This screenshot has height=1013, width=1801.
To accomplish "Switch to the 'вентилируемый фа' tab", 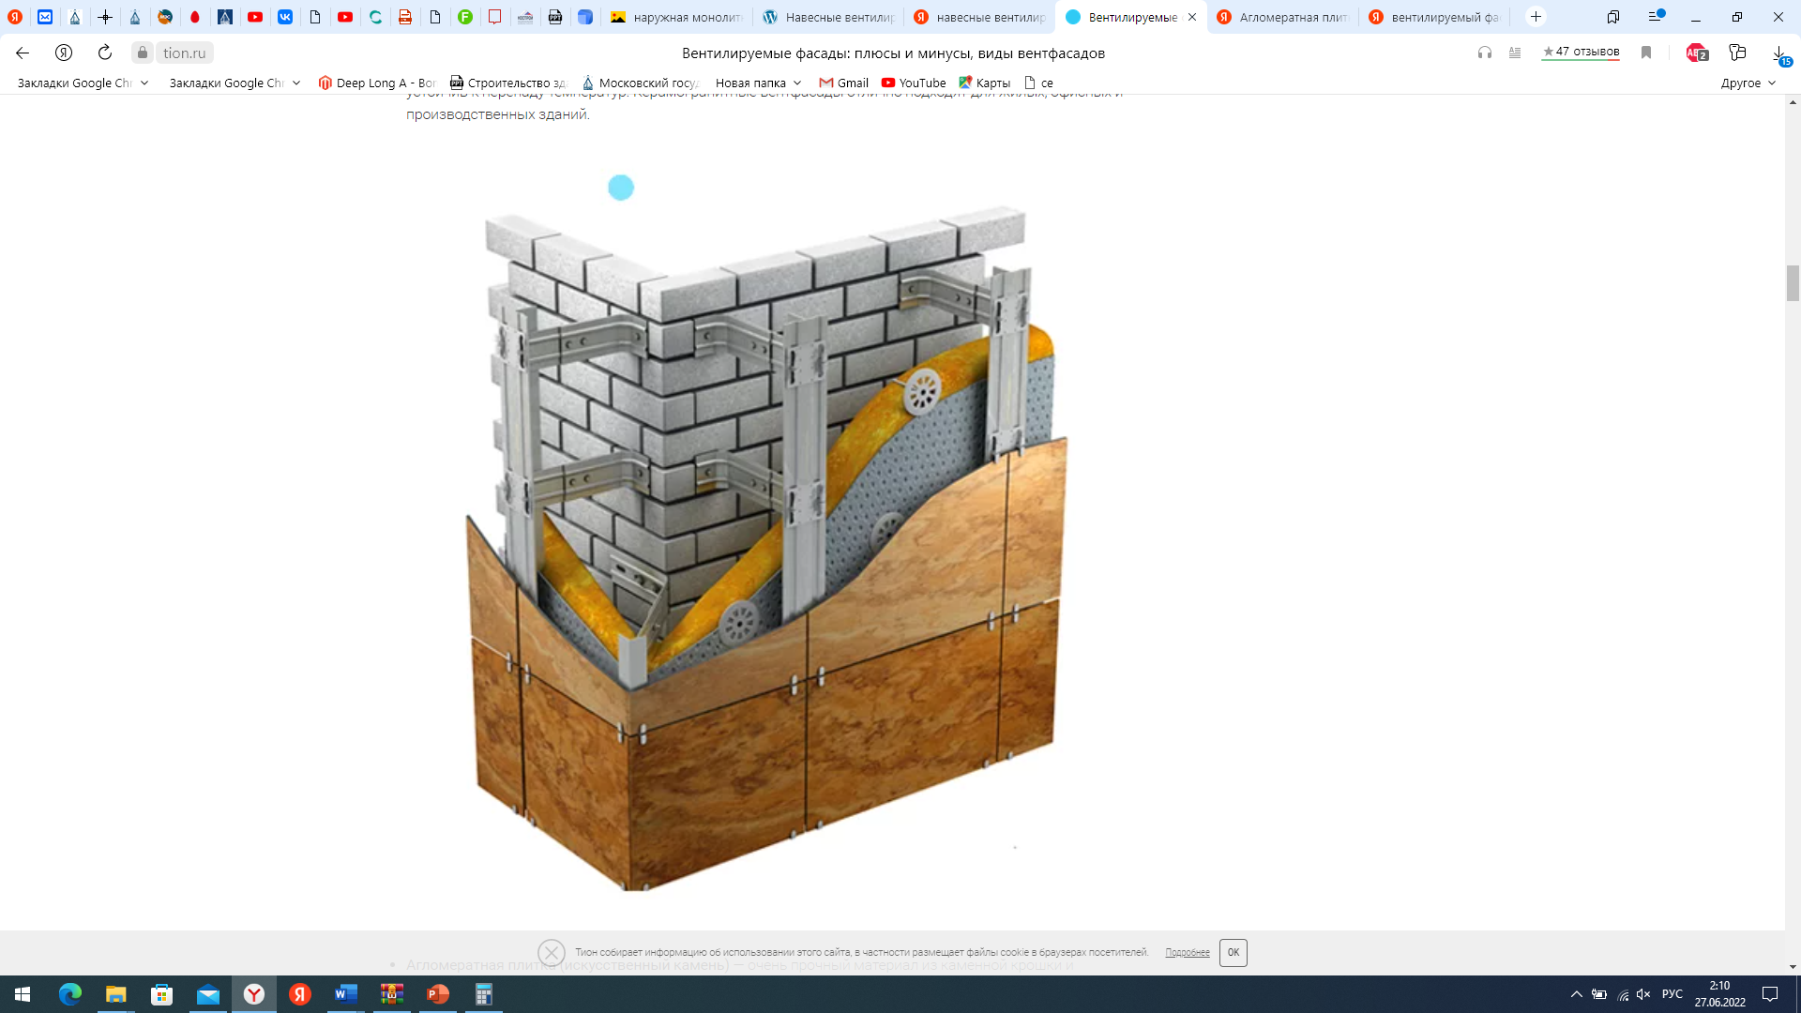I will [1435, 17].
